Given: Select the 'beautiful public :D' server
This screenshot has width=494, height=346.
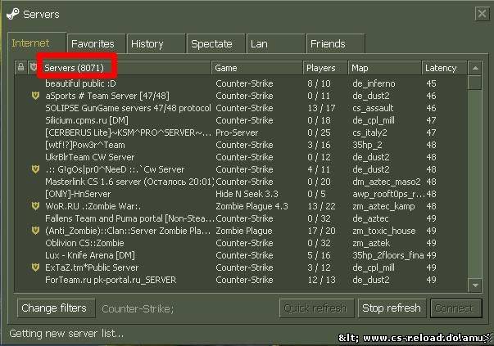Looking at the screenshot, I should click(241, 83).
